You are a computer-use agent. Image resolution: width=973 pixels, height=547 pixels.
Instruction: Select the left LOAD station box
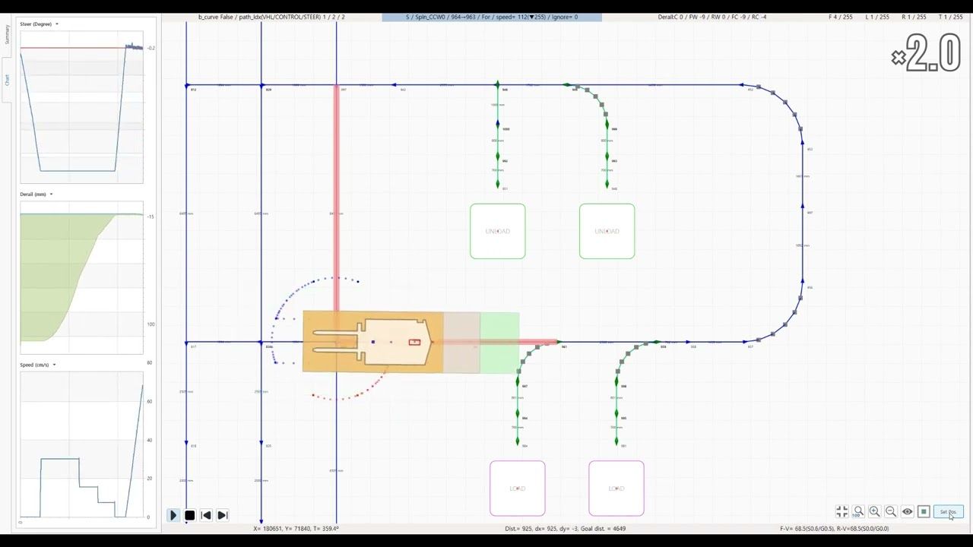[x=518, y=489]
